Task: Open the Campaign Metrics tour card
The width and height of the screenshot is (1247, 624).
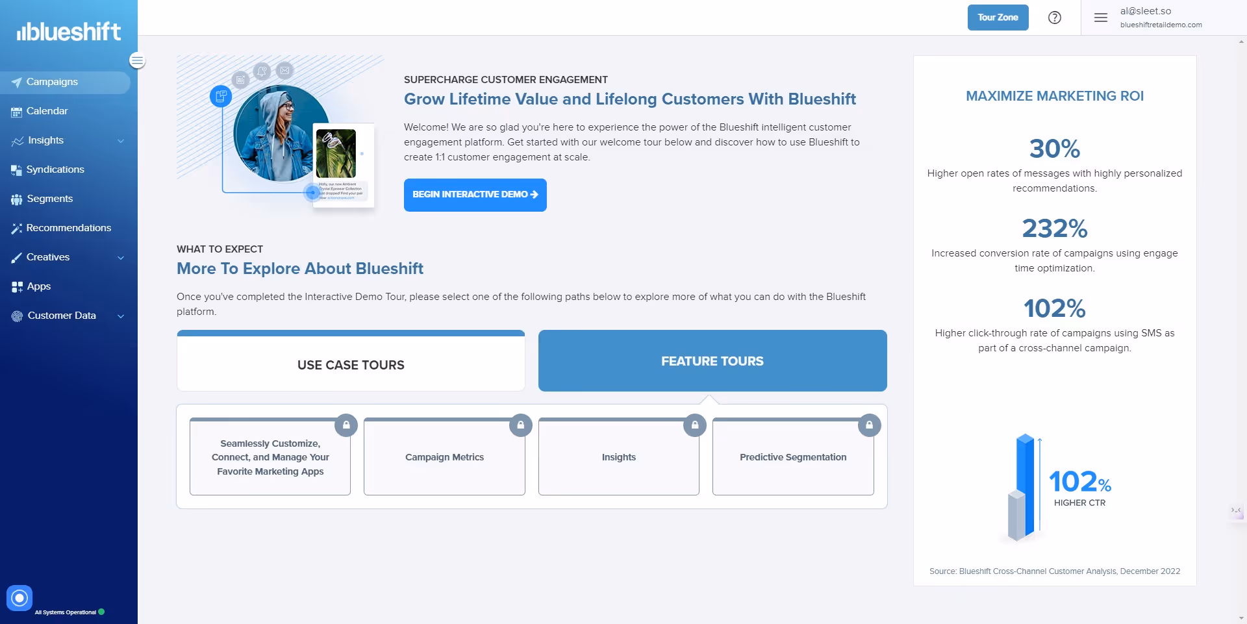Action: coord(444,457)
